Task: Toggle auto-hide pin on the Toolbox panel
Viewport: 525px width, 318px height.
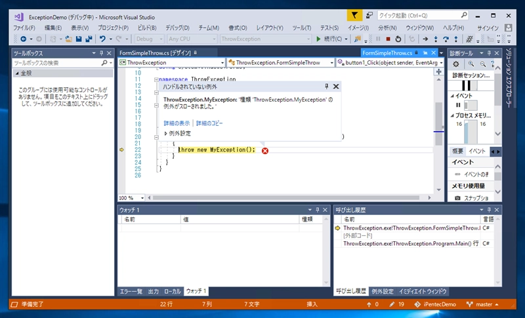Action: [102, 53]
